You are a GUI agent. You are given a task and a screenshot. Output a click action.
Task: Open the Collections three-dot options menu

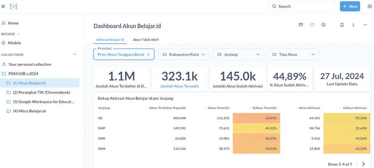(x=75, y=54)
